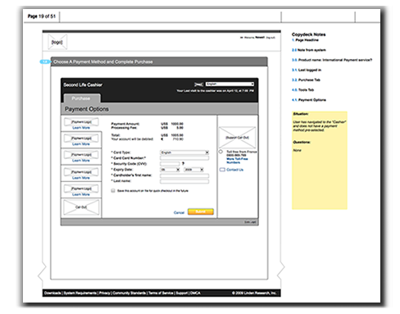The height and width of the screenshot is (314, 400).
Task: Click the 'Second Life Cashier' title
Action: tap(83, 84)
